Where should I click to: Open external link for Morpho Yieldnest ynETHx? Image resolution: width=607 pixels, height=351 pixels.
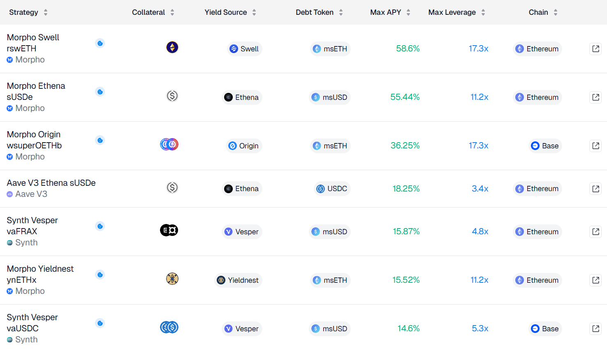coord(595,280)
